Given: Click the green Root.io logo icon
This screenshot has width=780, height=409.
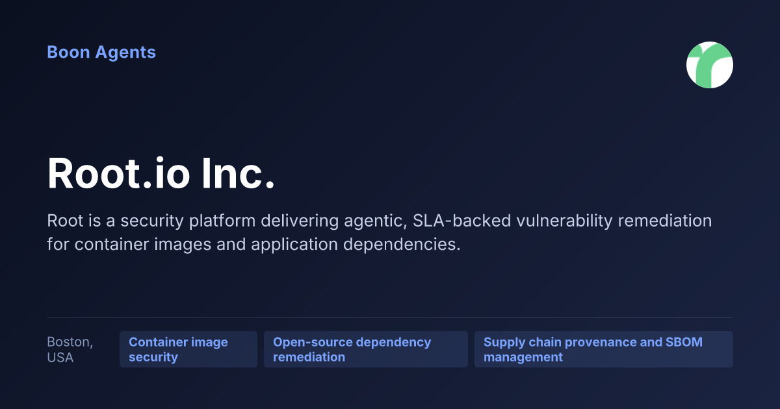Looking at the screenshot, I should pos(710,65).
